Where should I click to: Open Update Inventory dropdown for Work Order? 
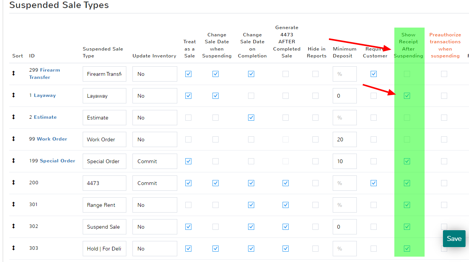pos(155,139)
